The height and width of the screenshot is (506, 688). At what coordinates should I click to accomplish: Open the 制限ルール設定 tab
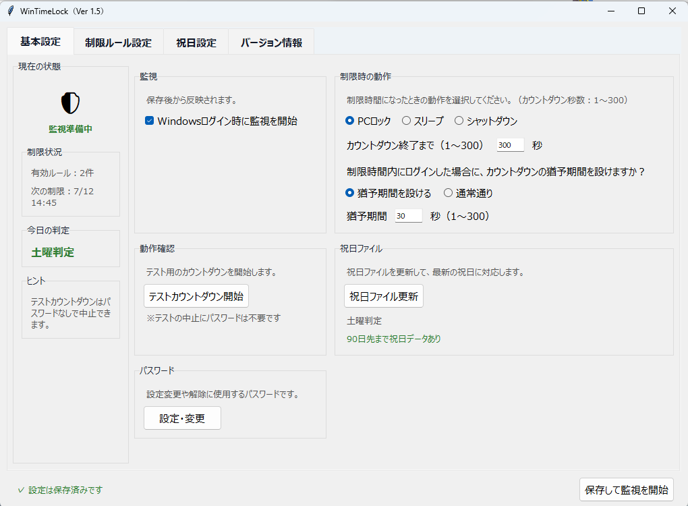[x=119, y=43]
